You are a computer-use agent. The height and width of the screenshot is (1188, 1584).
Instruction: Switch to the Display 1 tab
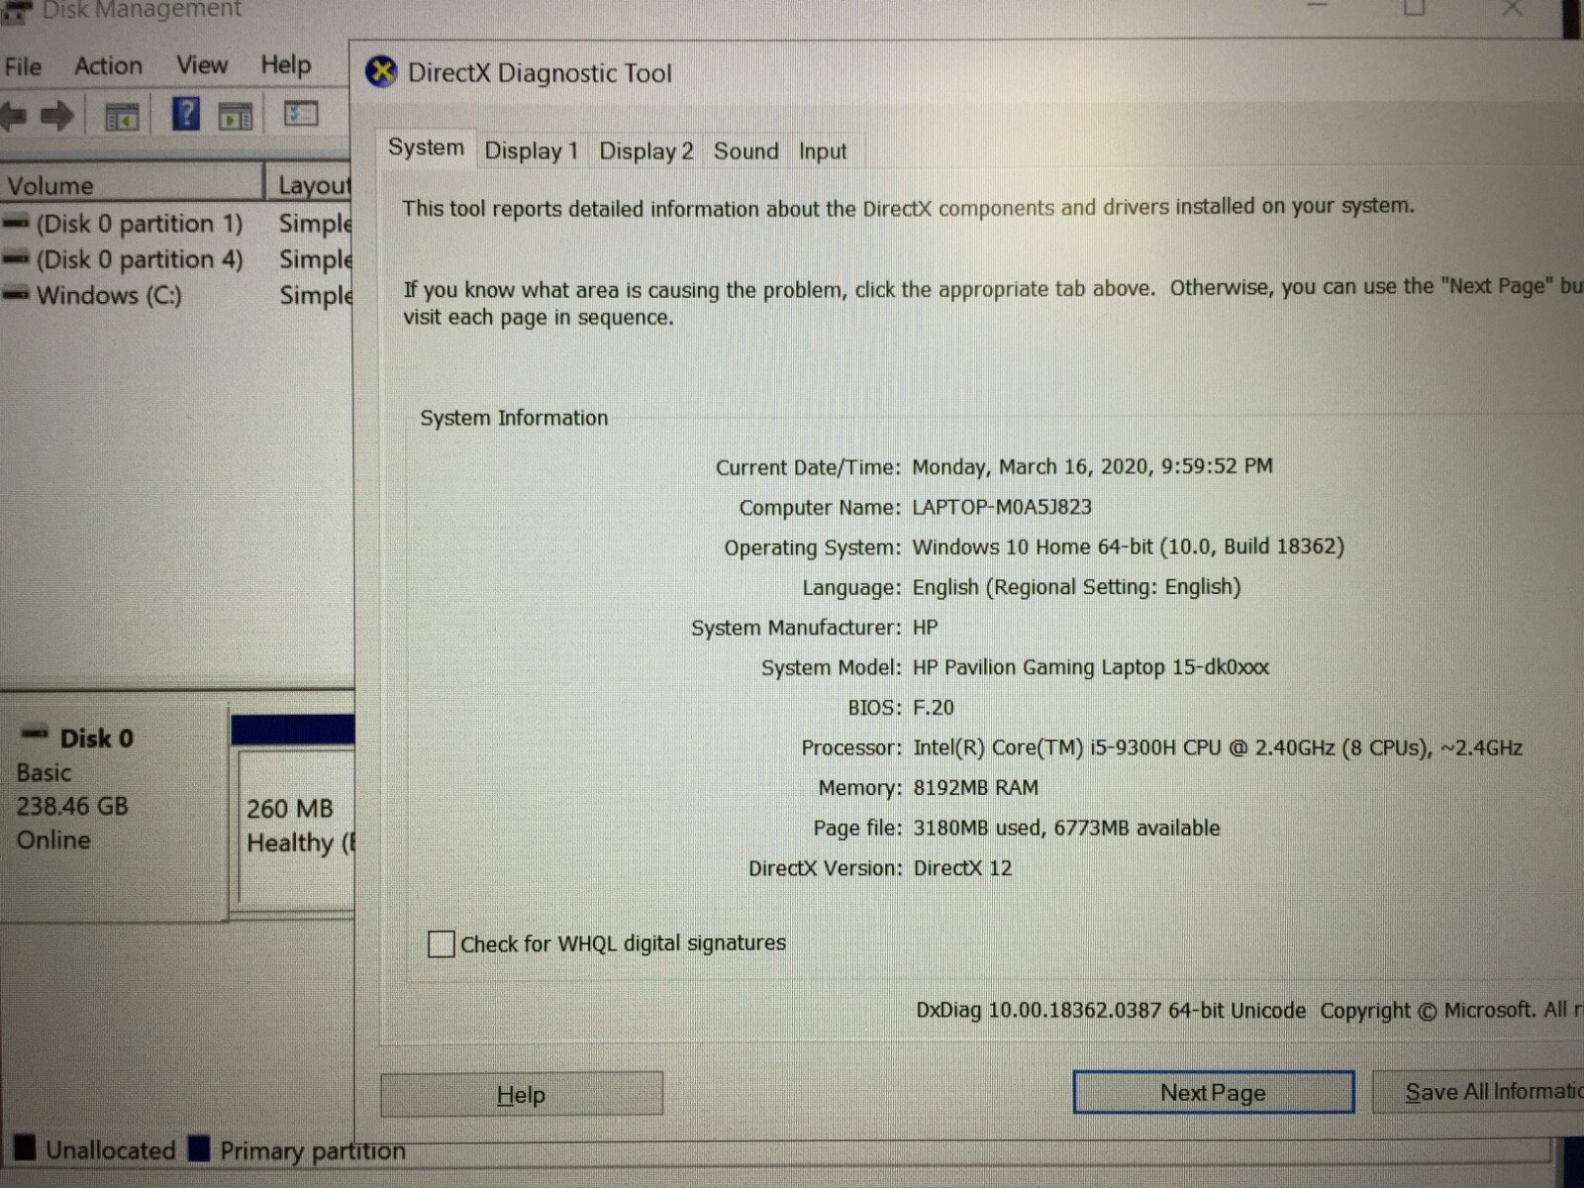(532, 150)
